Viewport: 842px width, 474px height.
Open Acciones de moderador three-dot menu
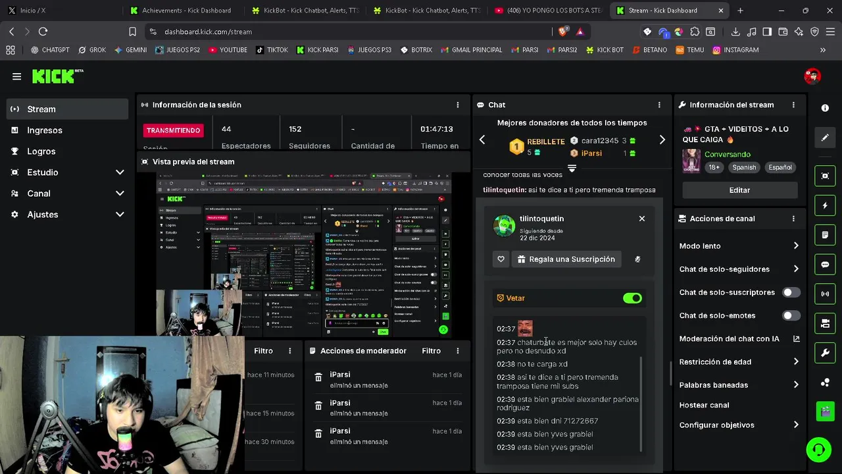[458, 351]
